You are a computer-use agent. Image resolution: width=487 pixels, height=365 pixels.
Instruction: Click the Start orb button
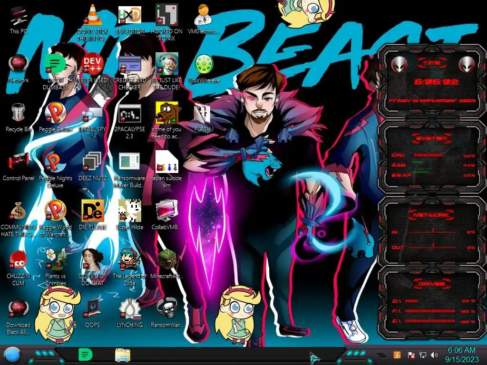(x=12, y=355)
